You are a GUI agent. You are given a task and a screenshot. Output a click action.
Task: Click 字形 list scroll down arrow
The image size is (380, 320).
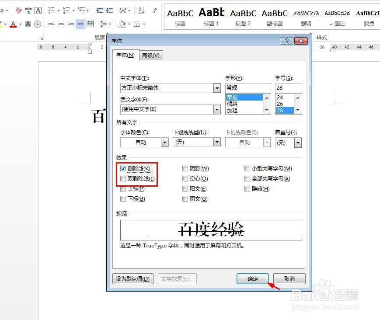pos(267,110)
